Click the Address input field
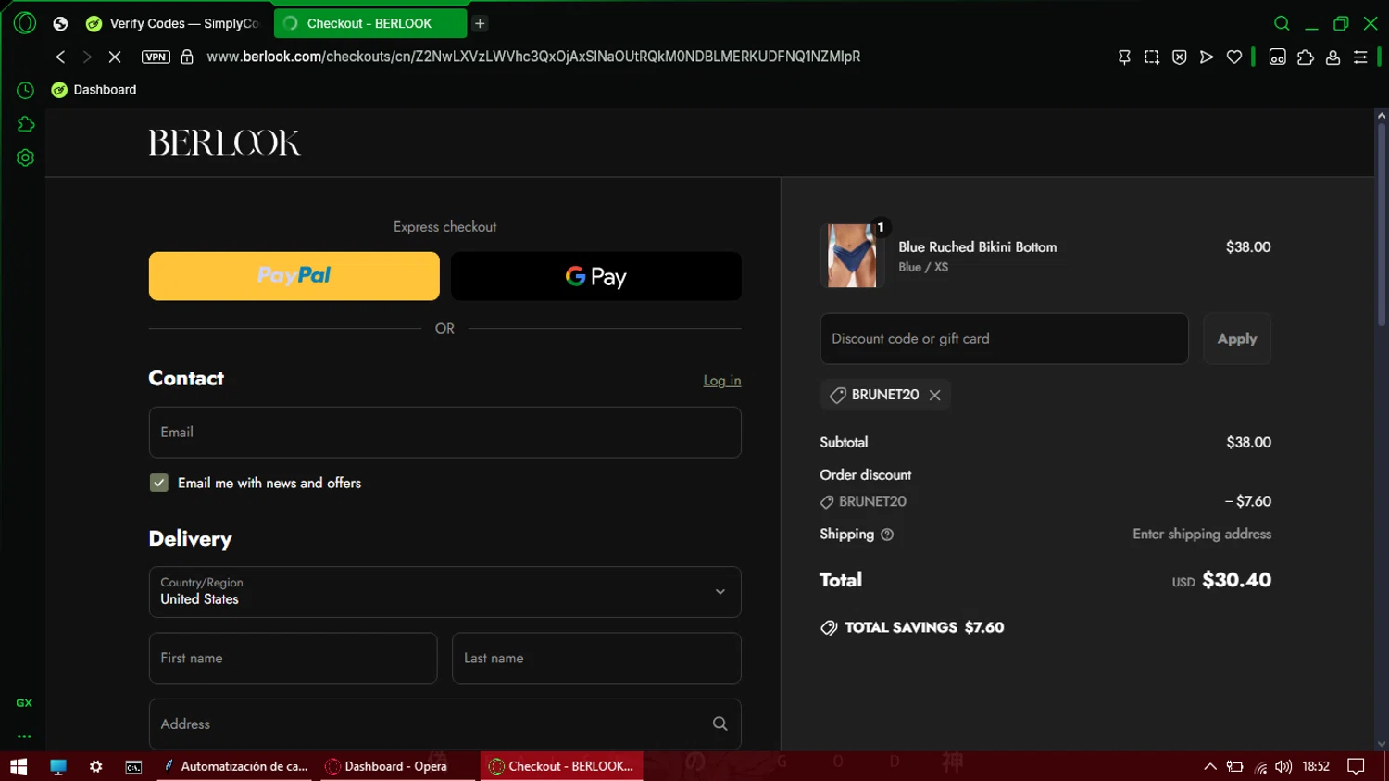The width and height of the screenshot is (1389, 781). (445, 724)
